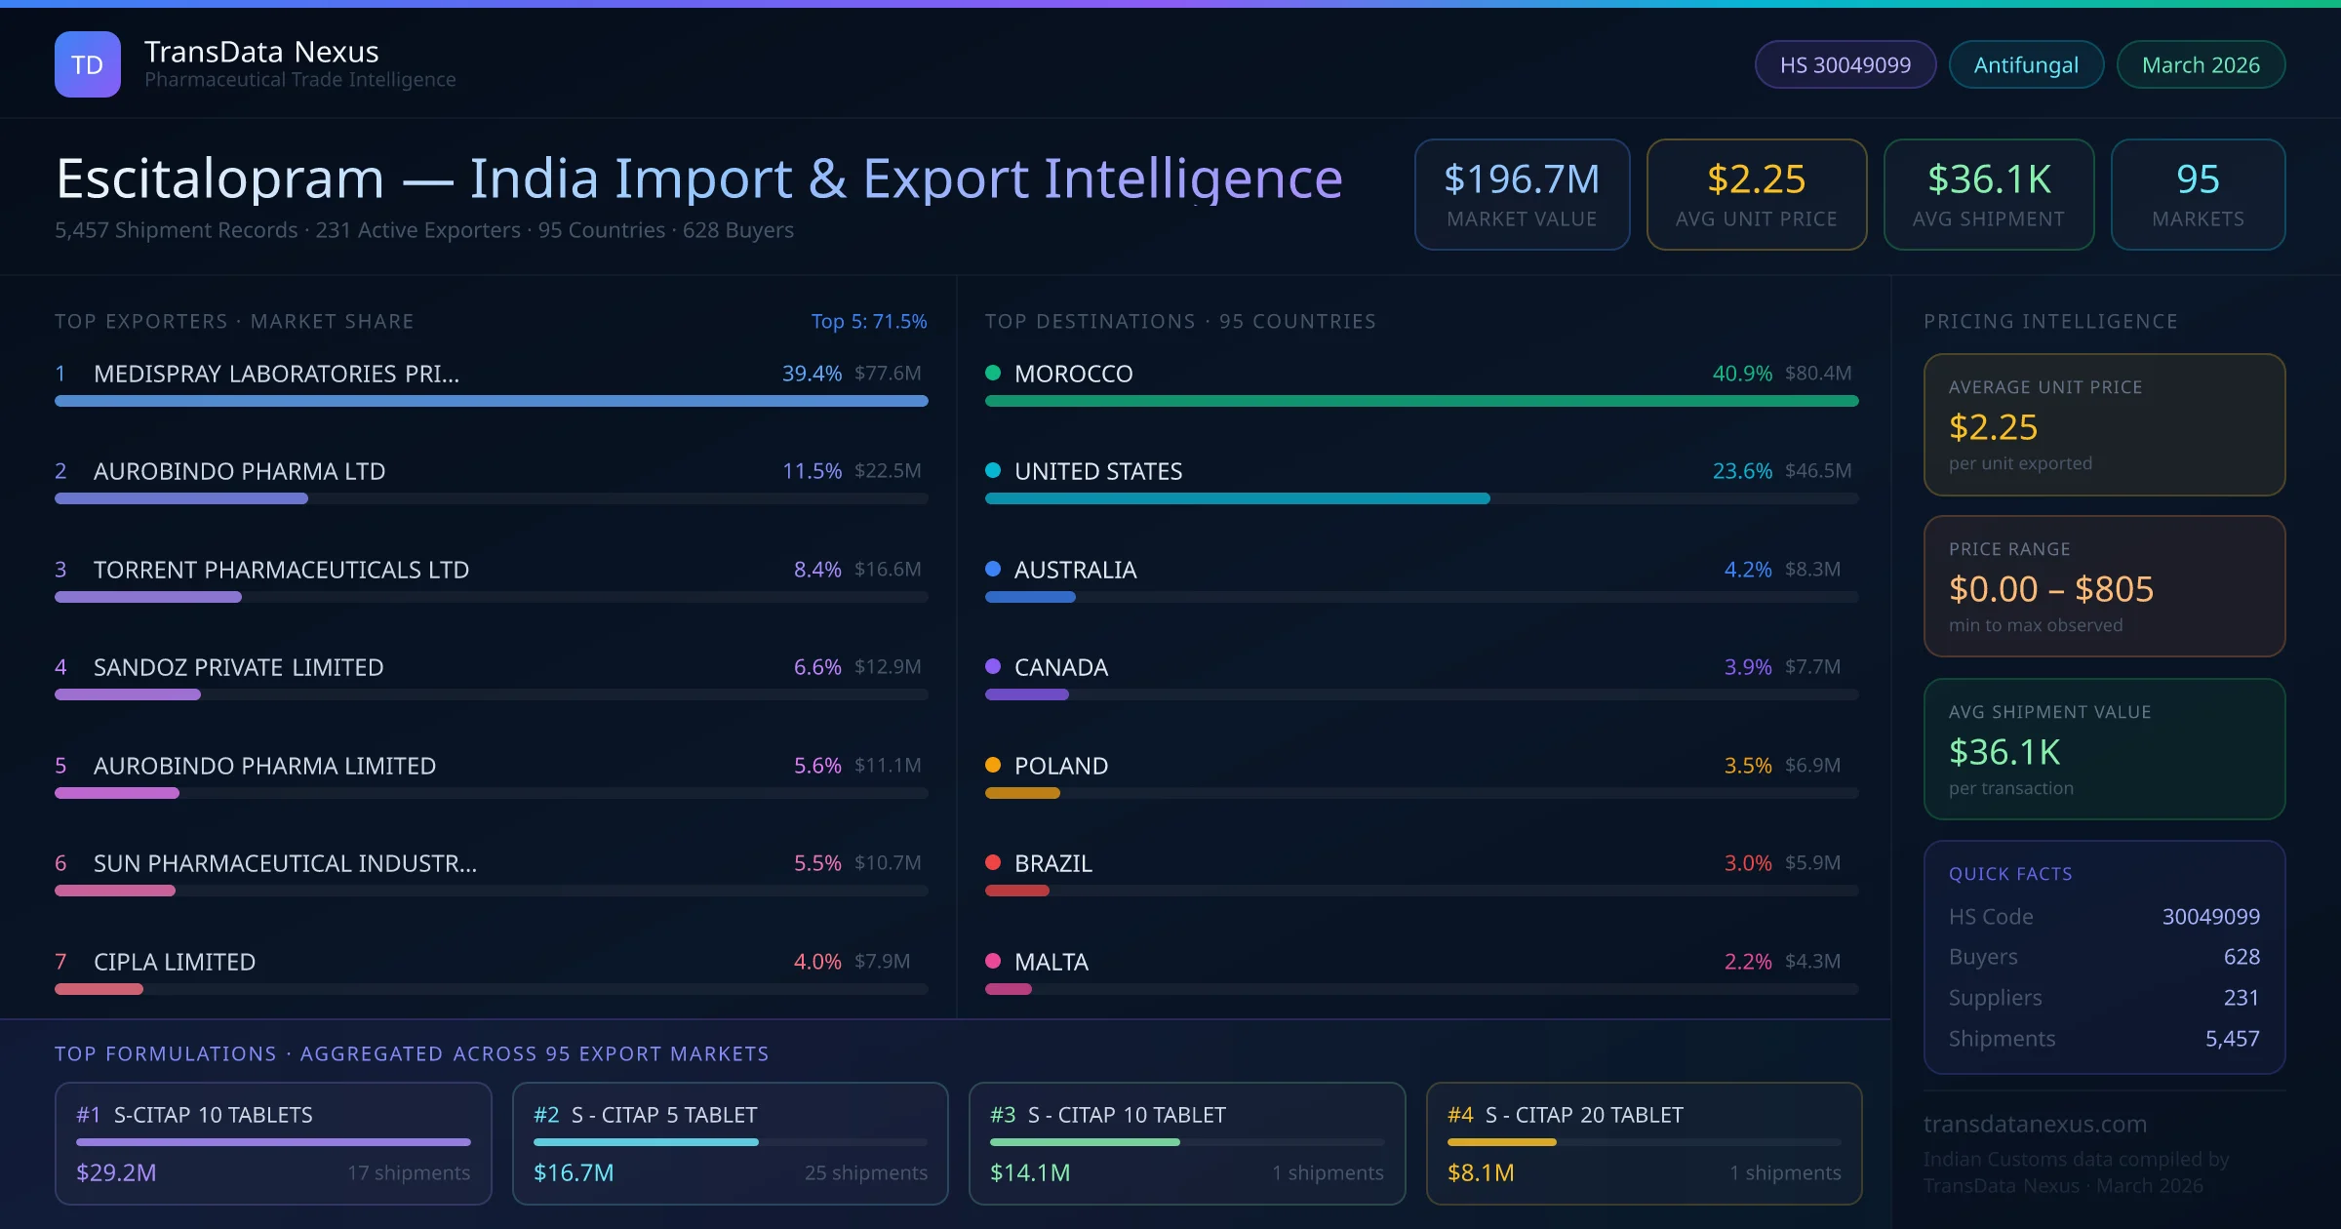Select the Morocco destination dot marker
This screenshot has height=1229, width=2341.
coord(994,373)
